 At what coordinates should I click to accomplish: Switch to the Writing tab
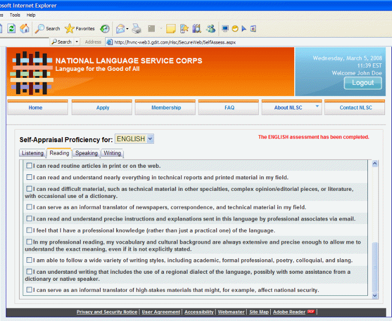[x=112, y=153]
